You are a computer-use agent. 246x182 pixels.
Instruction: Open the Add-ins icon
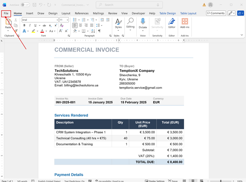[x=184, y=23]
